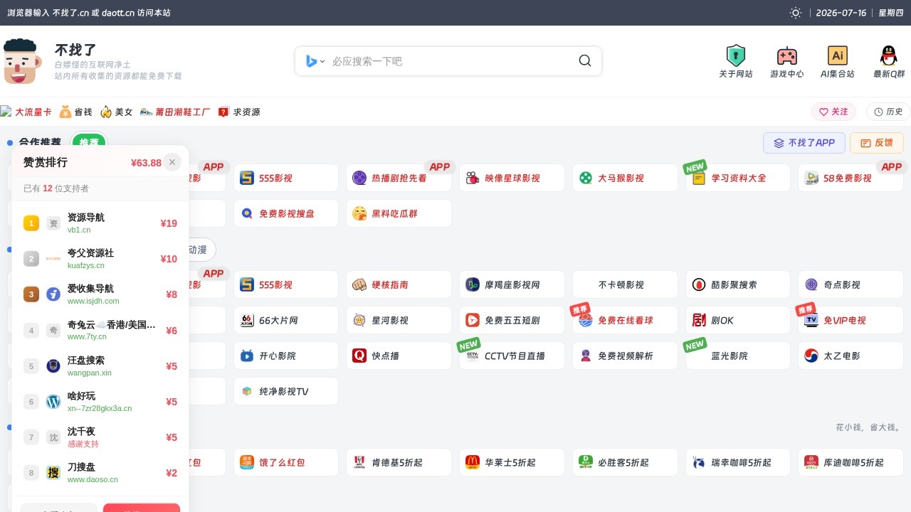Click the 不找了 site logo avatar

(23, 61)
